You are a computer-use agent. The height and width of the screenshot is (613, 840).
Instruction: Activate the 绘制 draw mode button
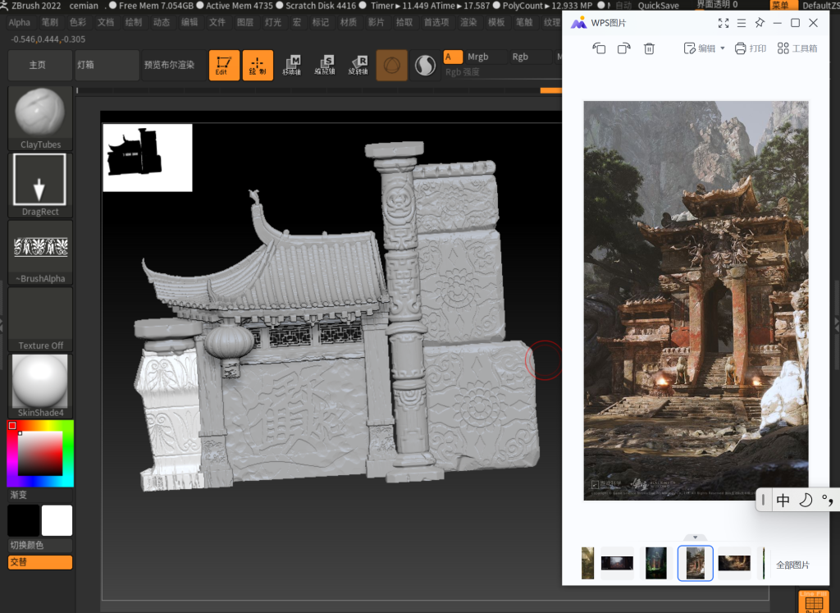click(x=258, y=66)
